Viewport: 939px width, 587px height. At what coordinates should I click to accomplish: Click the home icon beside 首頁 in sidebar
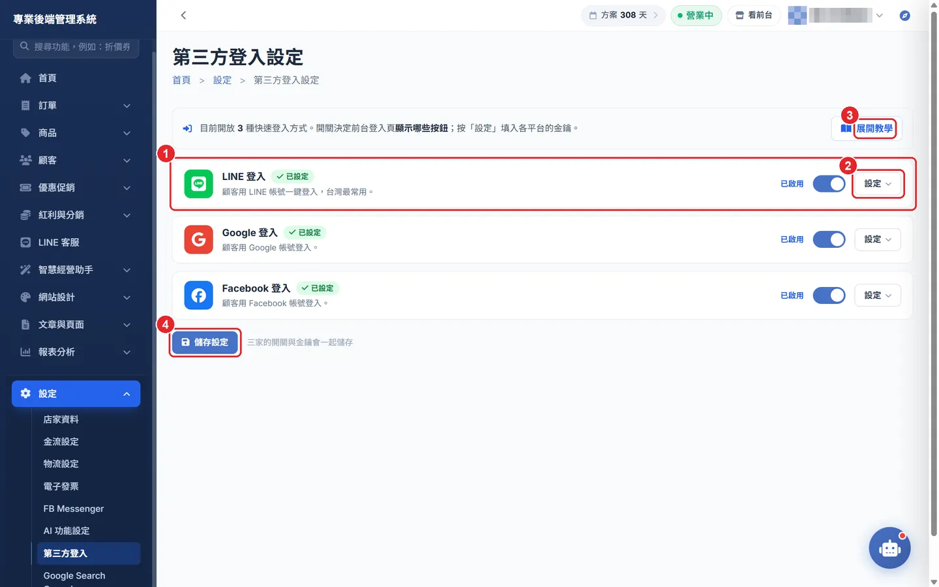tap(25, 78)
